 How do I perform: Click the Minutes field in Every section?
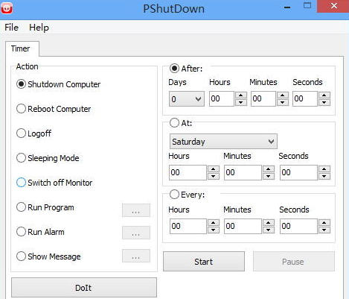(x=243, y=226)
